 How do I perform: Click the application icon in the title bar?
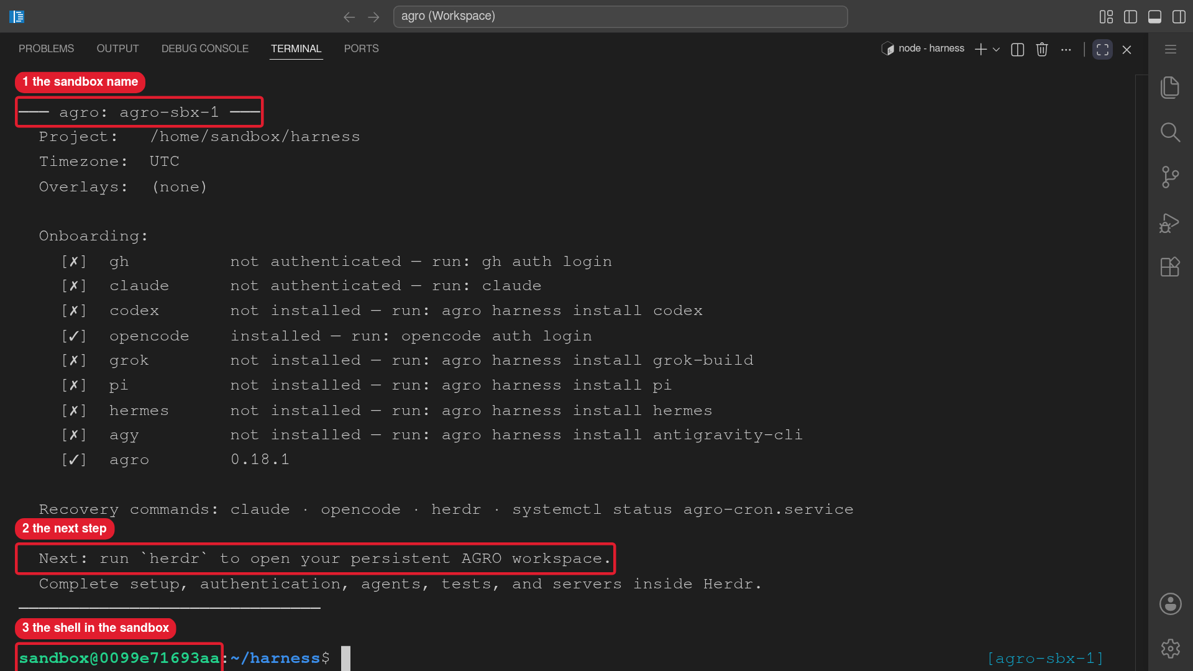point(17,17)
